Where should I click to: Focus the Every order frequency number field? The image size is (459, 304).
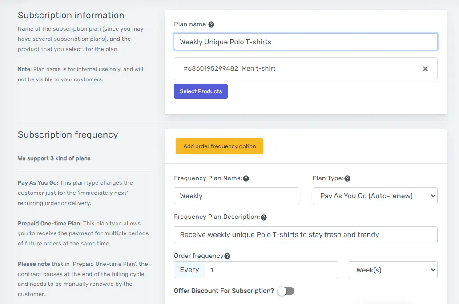(271, 270)
